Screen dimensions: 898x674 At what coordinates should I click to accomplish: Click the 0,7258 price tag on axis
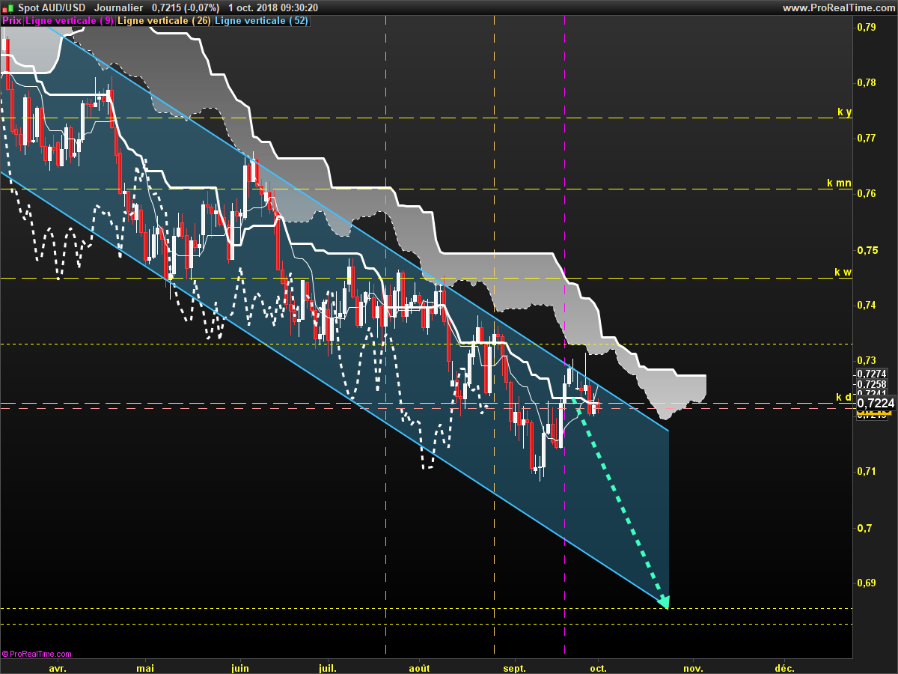[x=872, y=384]
